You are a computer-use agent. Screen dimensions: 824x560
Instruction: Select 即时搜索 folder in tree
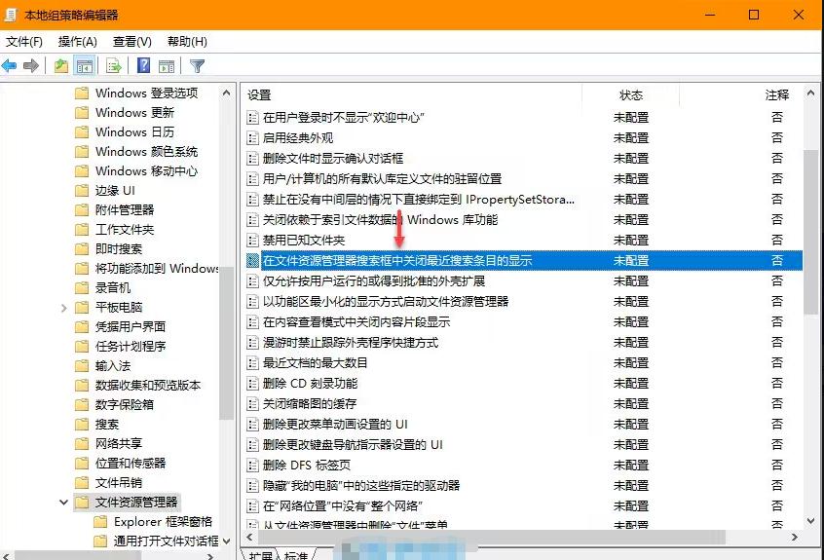119,249
